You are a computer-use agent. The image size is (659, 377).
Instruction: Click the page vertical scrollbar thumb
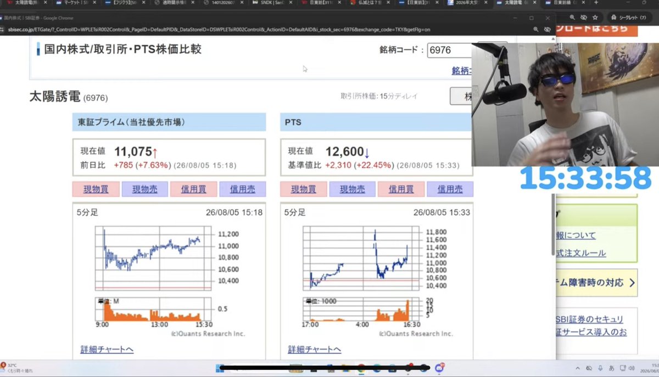553,224
